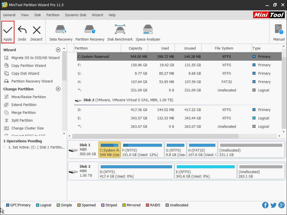
Task: Choose Change Cluster Size
Action: pyautogui.click(x=24, y=128)
